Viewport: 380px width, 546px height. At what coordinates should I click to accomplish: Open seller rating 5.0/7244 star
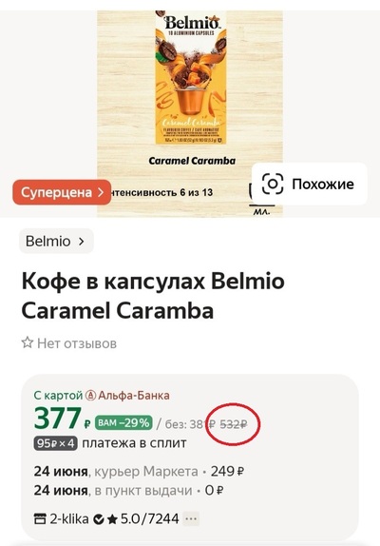[x=112, y=519]
